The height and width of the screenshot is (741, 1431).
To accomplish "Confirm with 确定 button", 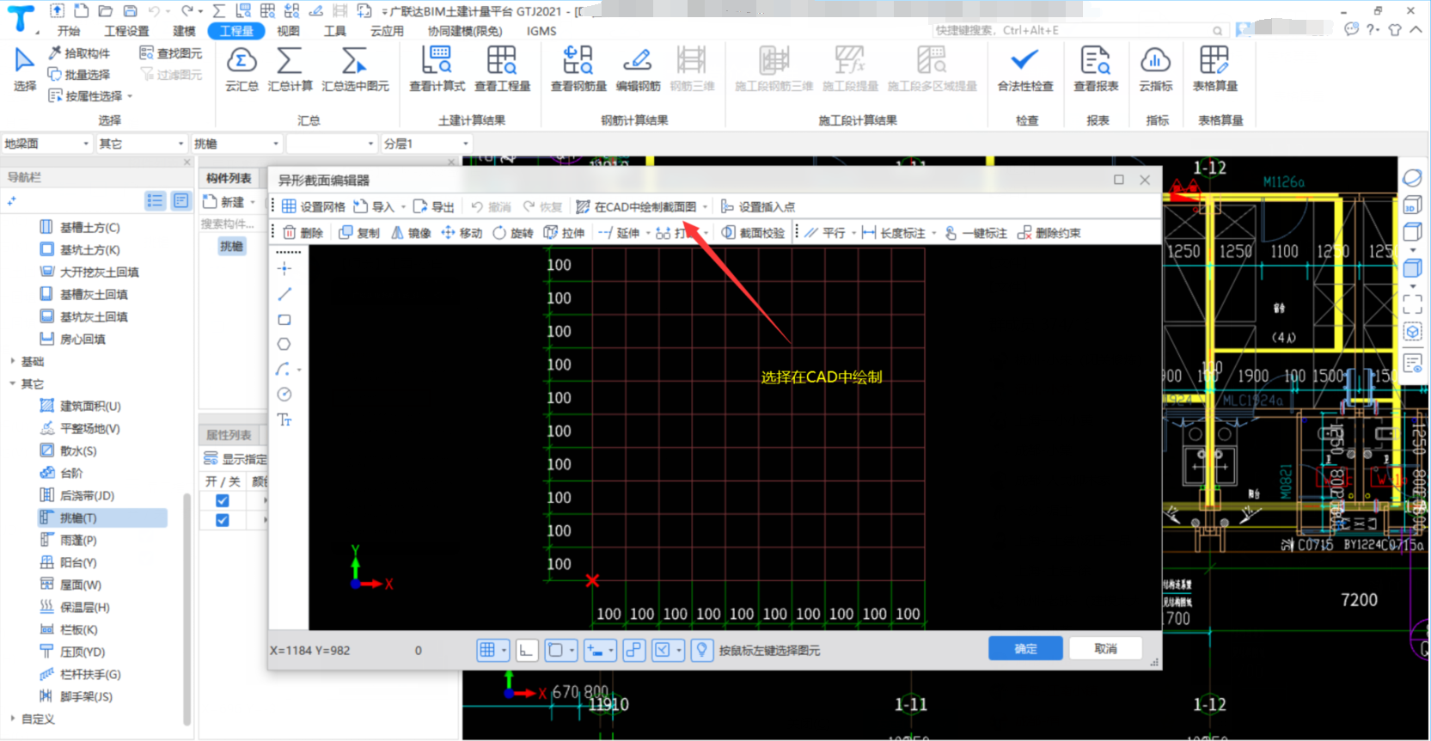I will click(x=1025, y=648).
